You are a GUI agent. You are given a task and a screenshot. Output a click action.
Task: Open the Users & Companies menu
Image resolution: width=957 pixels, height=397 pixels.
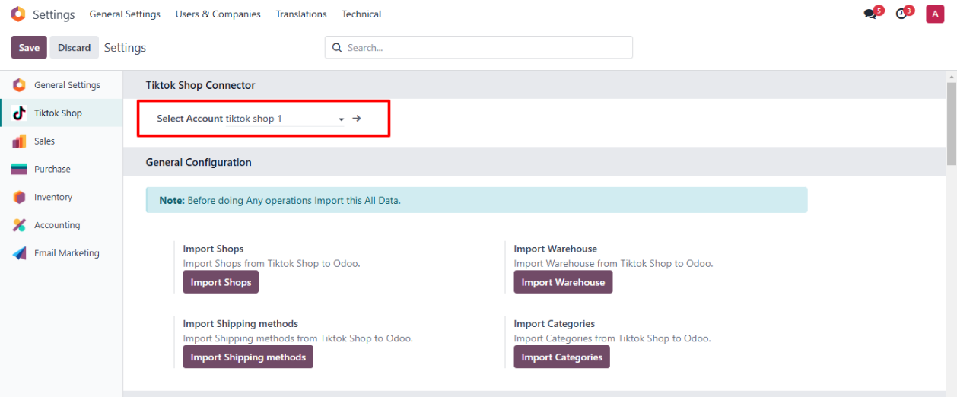[218, 14]
